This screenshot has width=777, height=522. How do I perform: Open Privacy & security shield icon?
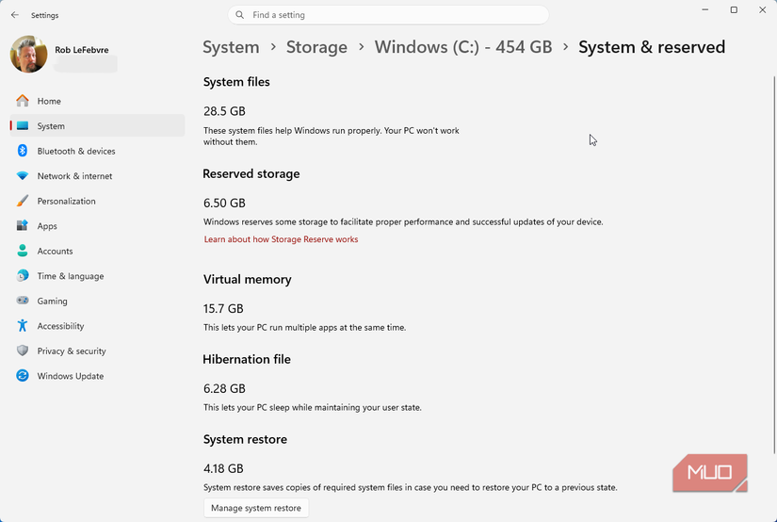point(22,351)
